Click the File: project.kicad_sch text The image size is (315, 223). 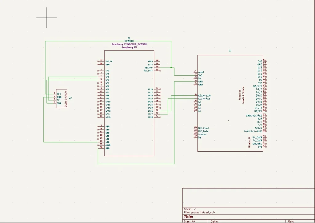[x=199, y=212]
